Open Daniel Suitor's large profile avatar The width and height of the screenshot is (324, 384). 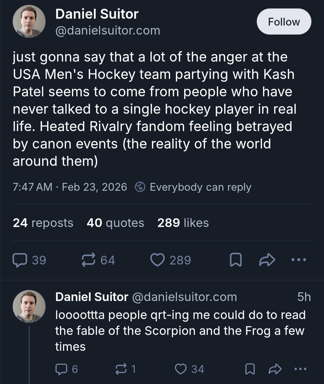29,22
